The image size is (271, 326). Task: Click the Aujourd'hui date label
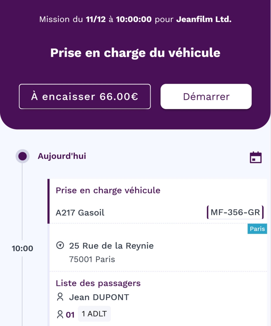tap(62, 156)
